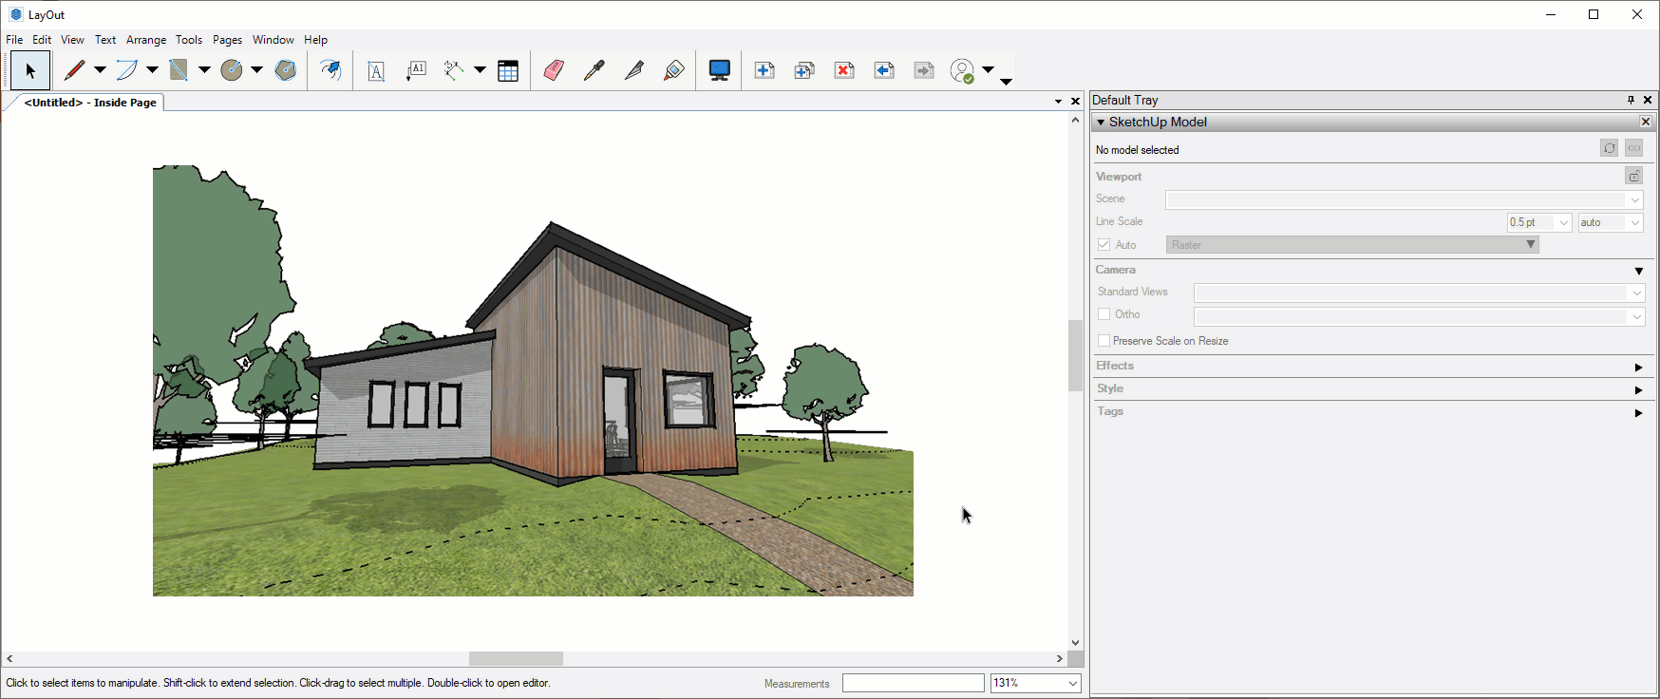Select the arrow Select tool
The image size is (1660, 699).
click(x=30, y=70)
